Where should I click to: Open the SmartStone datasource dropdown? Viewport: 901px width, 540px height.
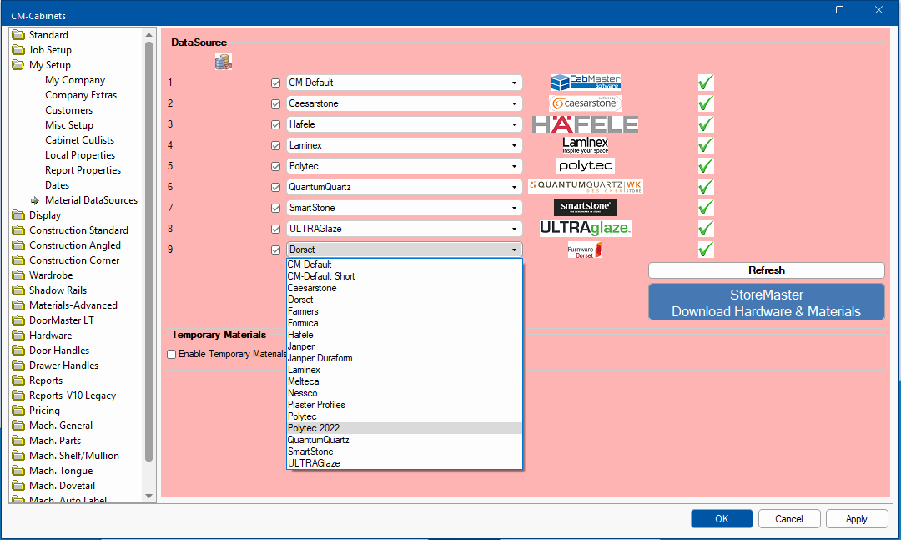[514, 208]
